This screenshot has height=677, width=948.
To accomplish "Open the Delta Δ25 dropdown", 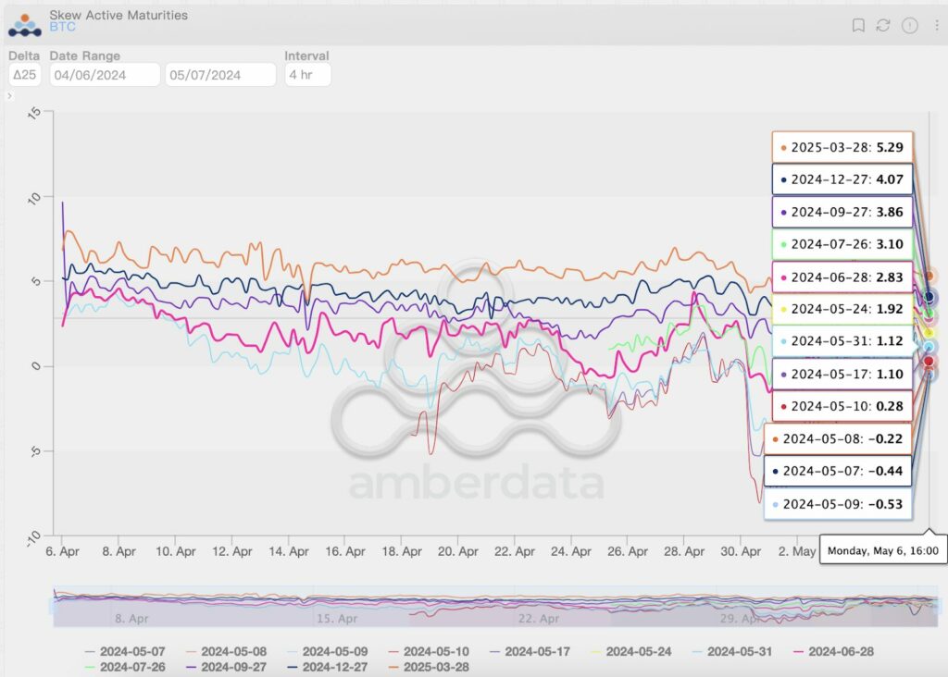I will click(24, 75).
